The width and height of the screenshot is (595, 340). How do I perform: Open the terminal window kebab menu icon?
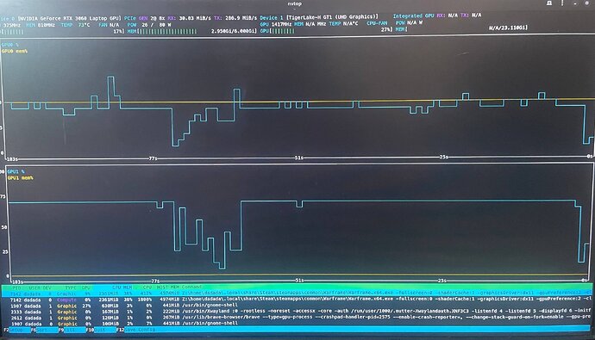click(562, 3)
